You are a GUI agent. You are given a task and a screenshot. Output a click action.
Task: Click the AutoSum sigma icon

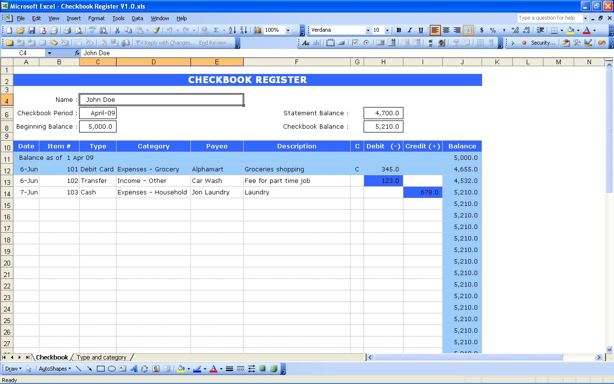point(216,30)
